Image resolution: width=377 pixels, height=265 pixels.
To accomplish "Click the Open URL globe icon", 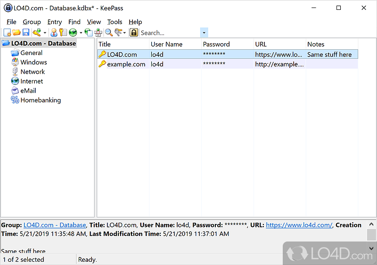I will click(x=73, y=32).
